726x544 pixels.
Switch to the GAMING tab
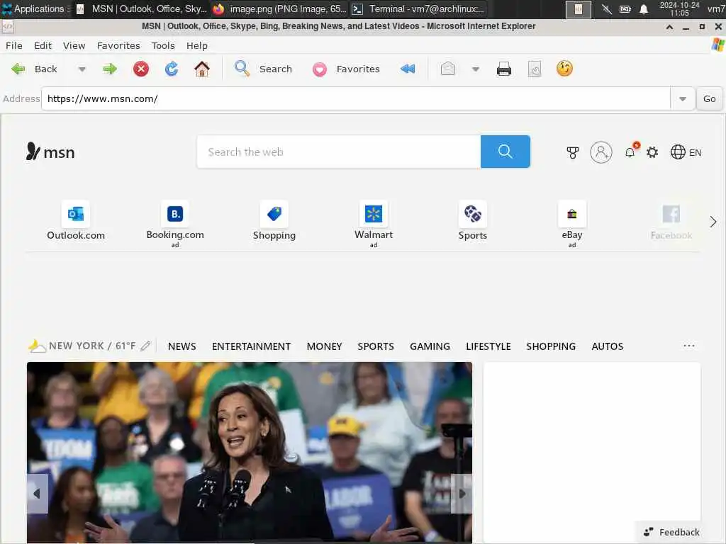430,346
